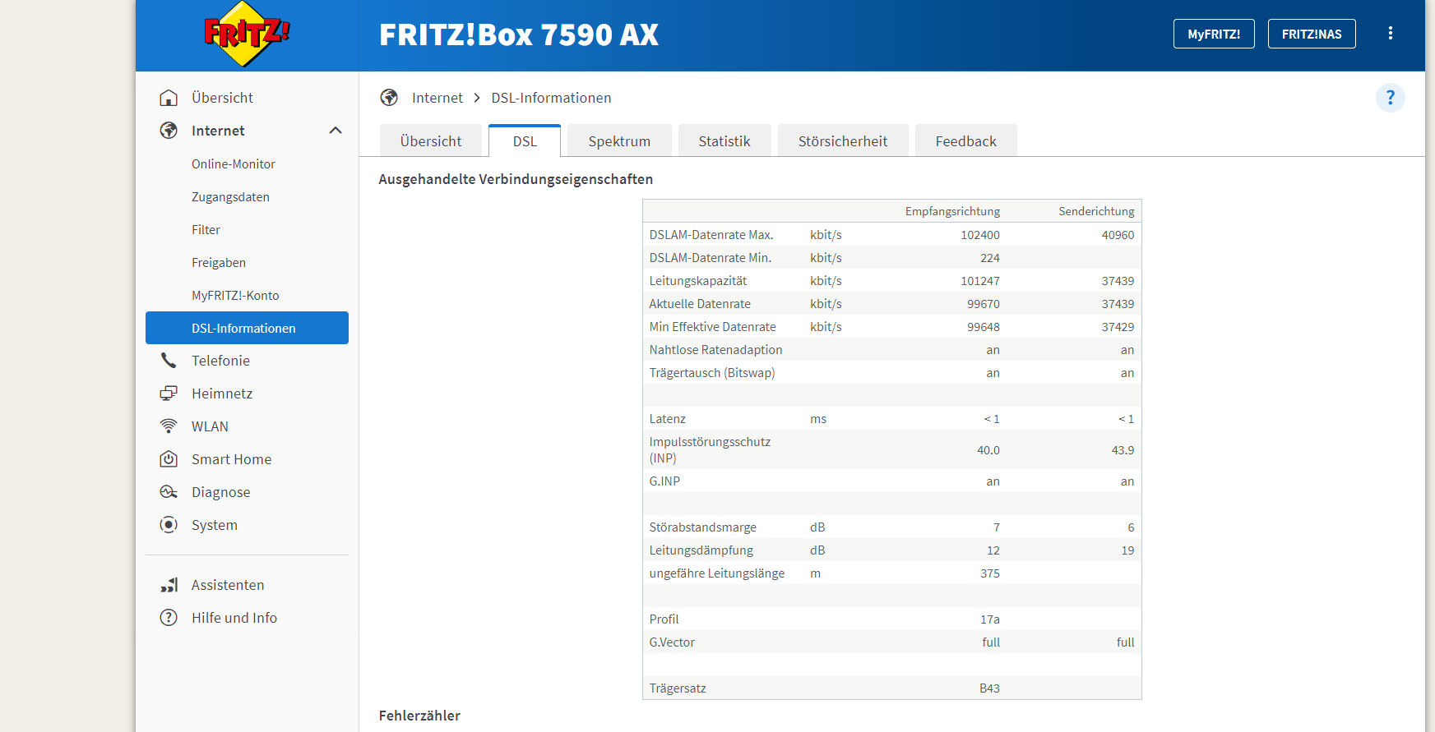
Task: Click the Leitungsdämpfung row label
Action: tap(701, 550)
